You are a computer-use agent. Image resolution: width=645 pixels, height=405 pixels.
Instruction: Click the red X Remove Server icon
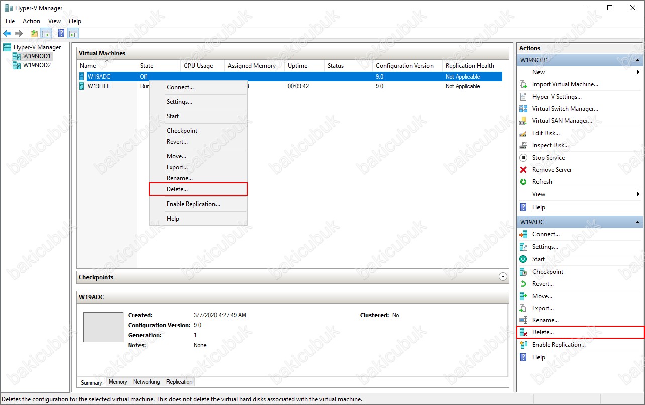pos(523,170)
